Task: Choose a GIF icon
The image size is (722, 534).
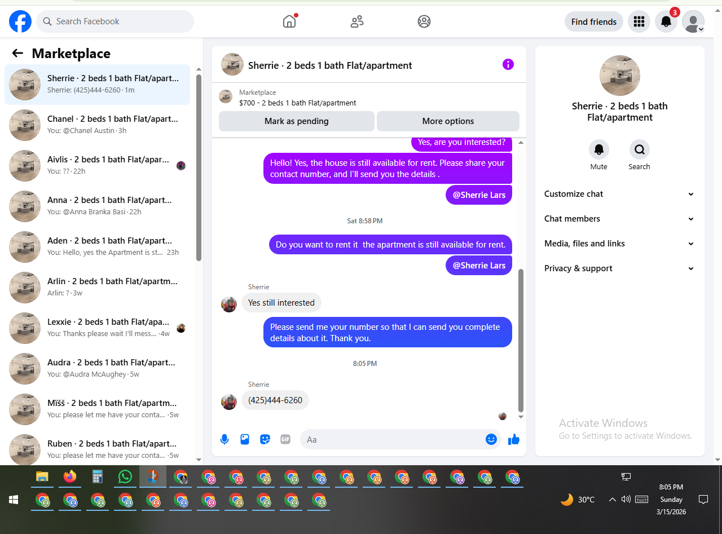Action: pos(285,439)
